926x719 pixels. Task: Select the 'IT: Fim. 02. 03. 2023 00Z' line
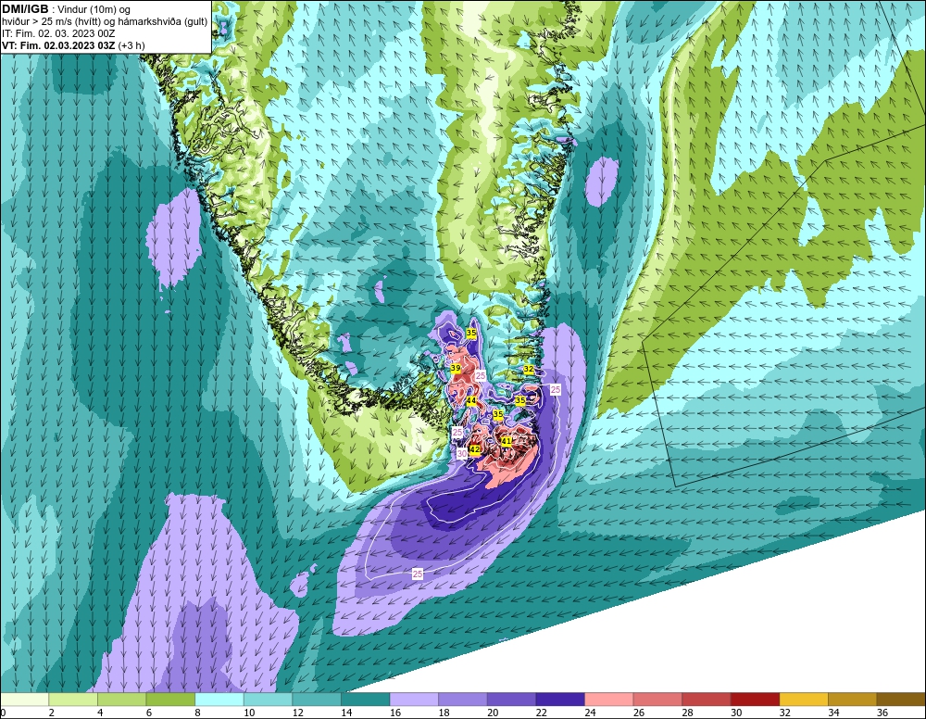(58, 33)
